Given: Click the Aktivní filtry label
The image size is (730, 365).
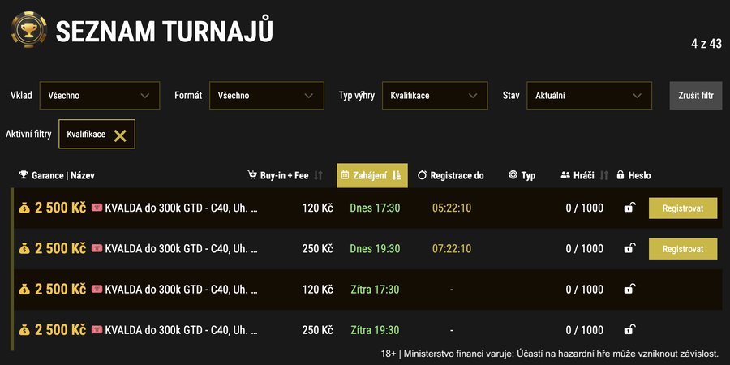Looking at the screenshot, I should (28, 135).
